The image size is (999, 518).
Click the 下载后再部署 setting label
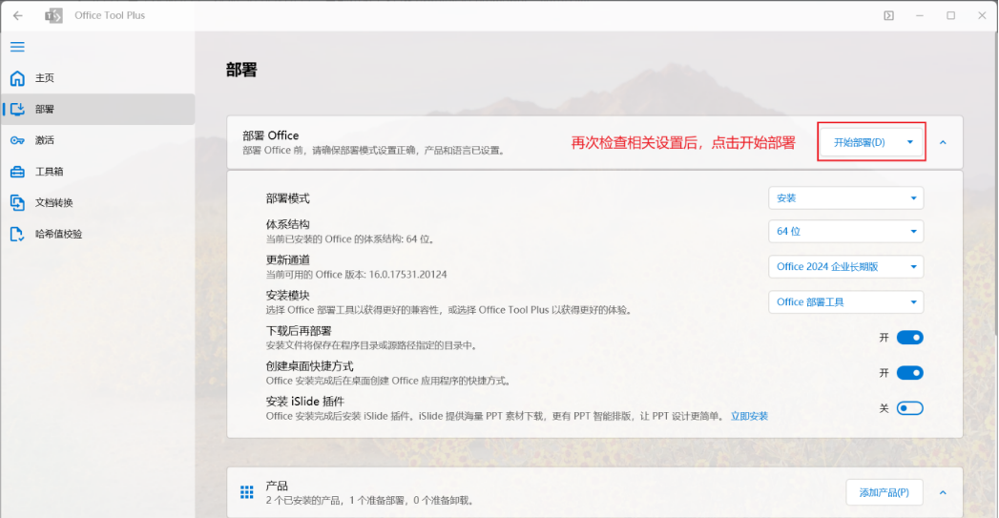299,331
